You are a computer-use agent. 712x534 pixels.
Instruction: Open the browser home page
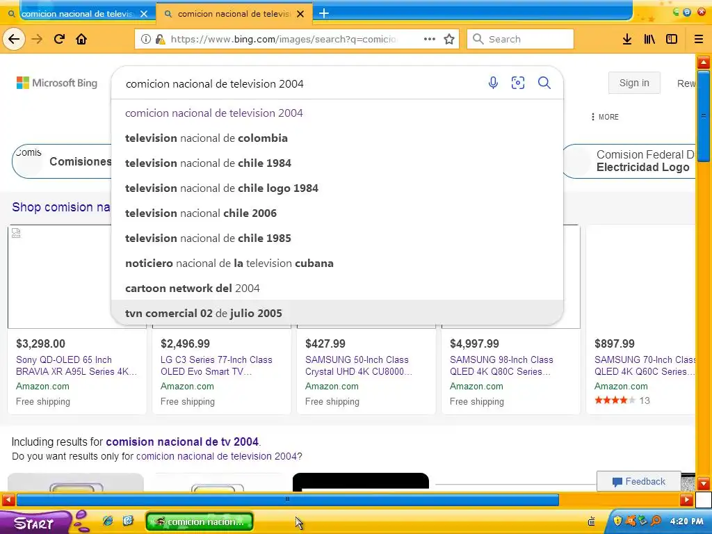tap(81, 39)
